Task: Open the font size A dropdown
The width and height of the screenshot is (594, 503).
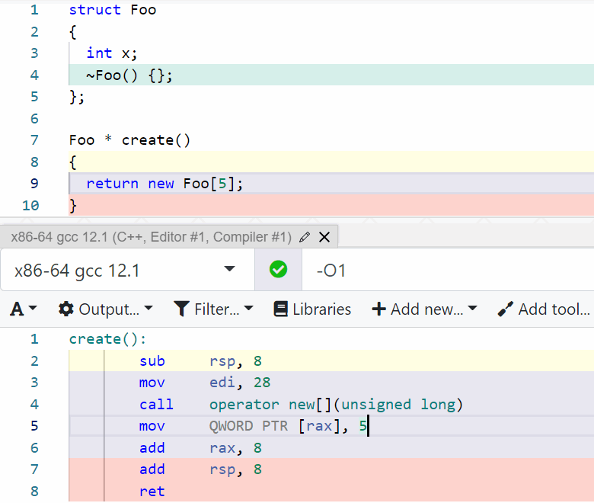Action: point(24,309)
